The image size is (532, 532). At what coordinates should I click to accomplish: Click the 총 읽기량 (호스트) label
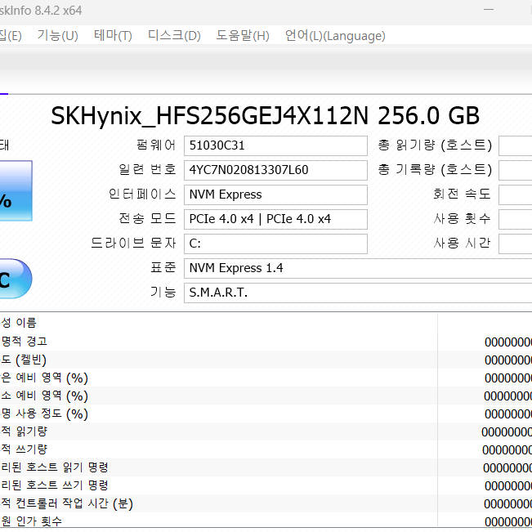coord(435,145)
